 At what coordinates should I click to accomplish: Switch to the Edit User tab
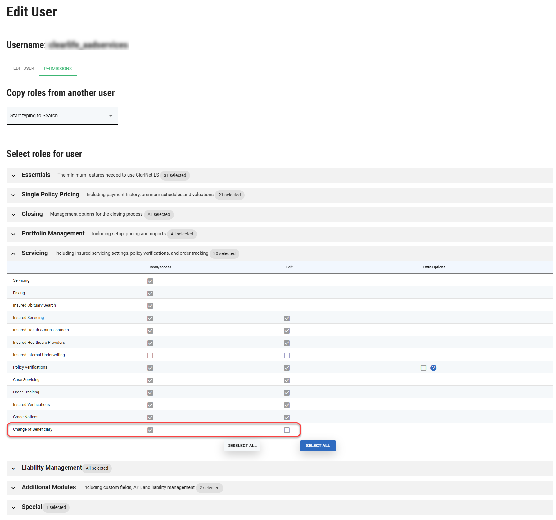pos(24,68)
